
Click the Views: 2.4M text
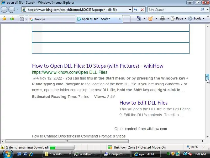pos(104,97)
